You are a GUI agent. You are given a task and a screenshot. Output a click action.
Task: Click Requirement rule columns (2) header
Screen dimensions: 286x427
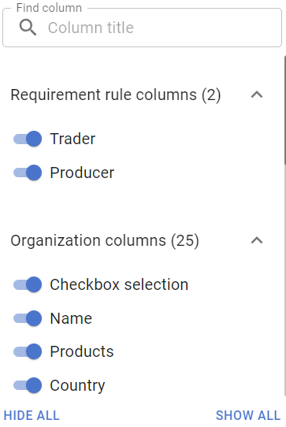click(x=116, y=95)
